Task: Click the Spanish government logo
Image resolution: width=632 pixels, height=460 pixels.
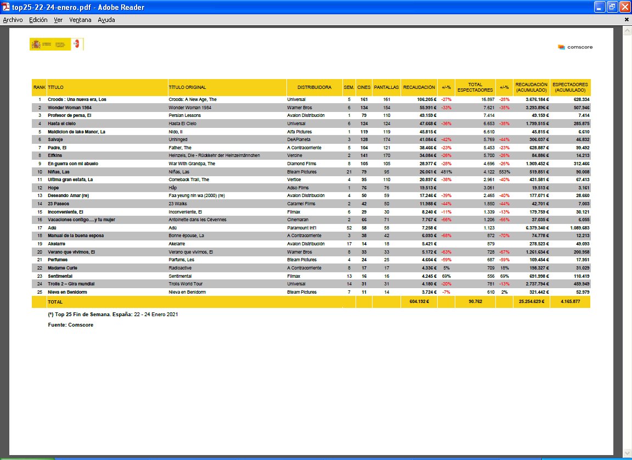Action: (57, 44)
